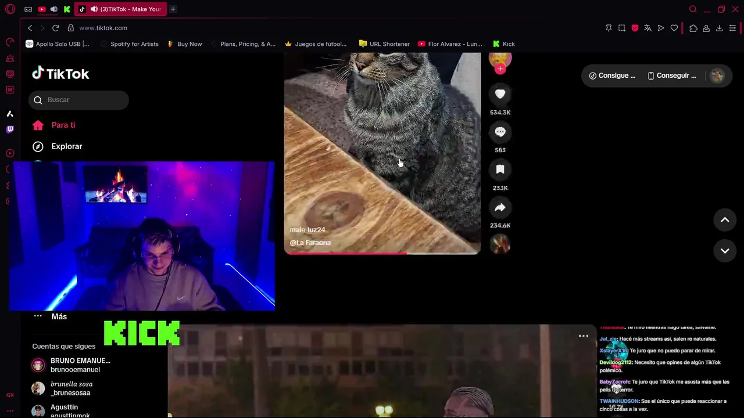Toggle the tab audio speaker icon beside YouTube tab
744x418 pixels.
click(x=54, y=9)
